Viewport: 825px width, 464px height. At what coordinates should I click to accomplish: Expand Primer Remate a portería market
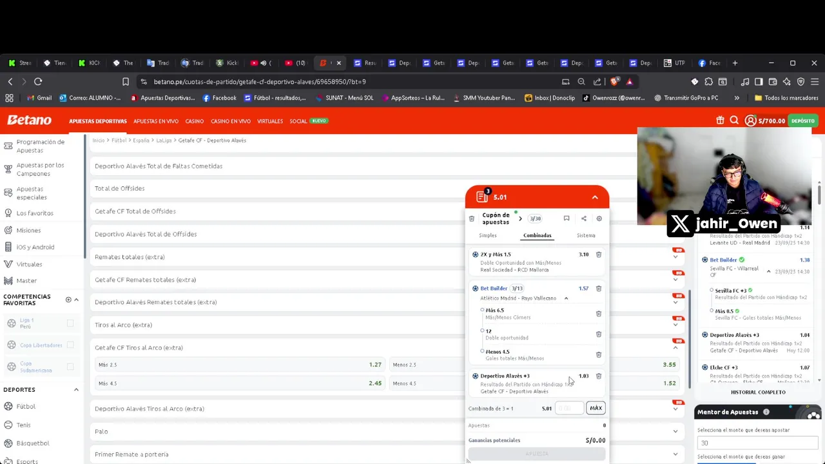675,454
